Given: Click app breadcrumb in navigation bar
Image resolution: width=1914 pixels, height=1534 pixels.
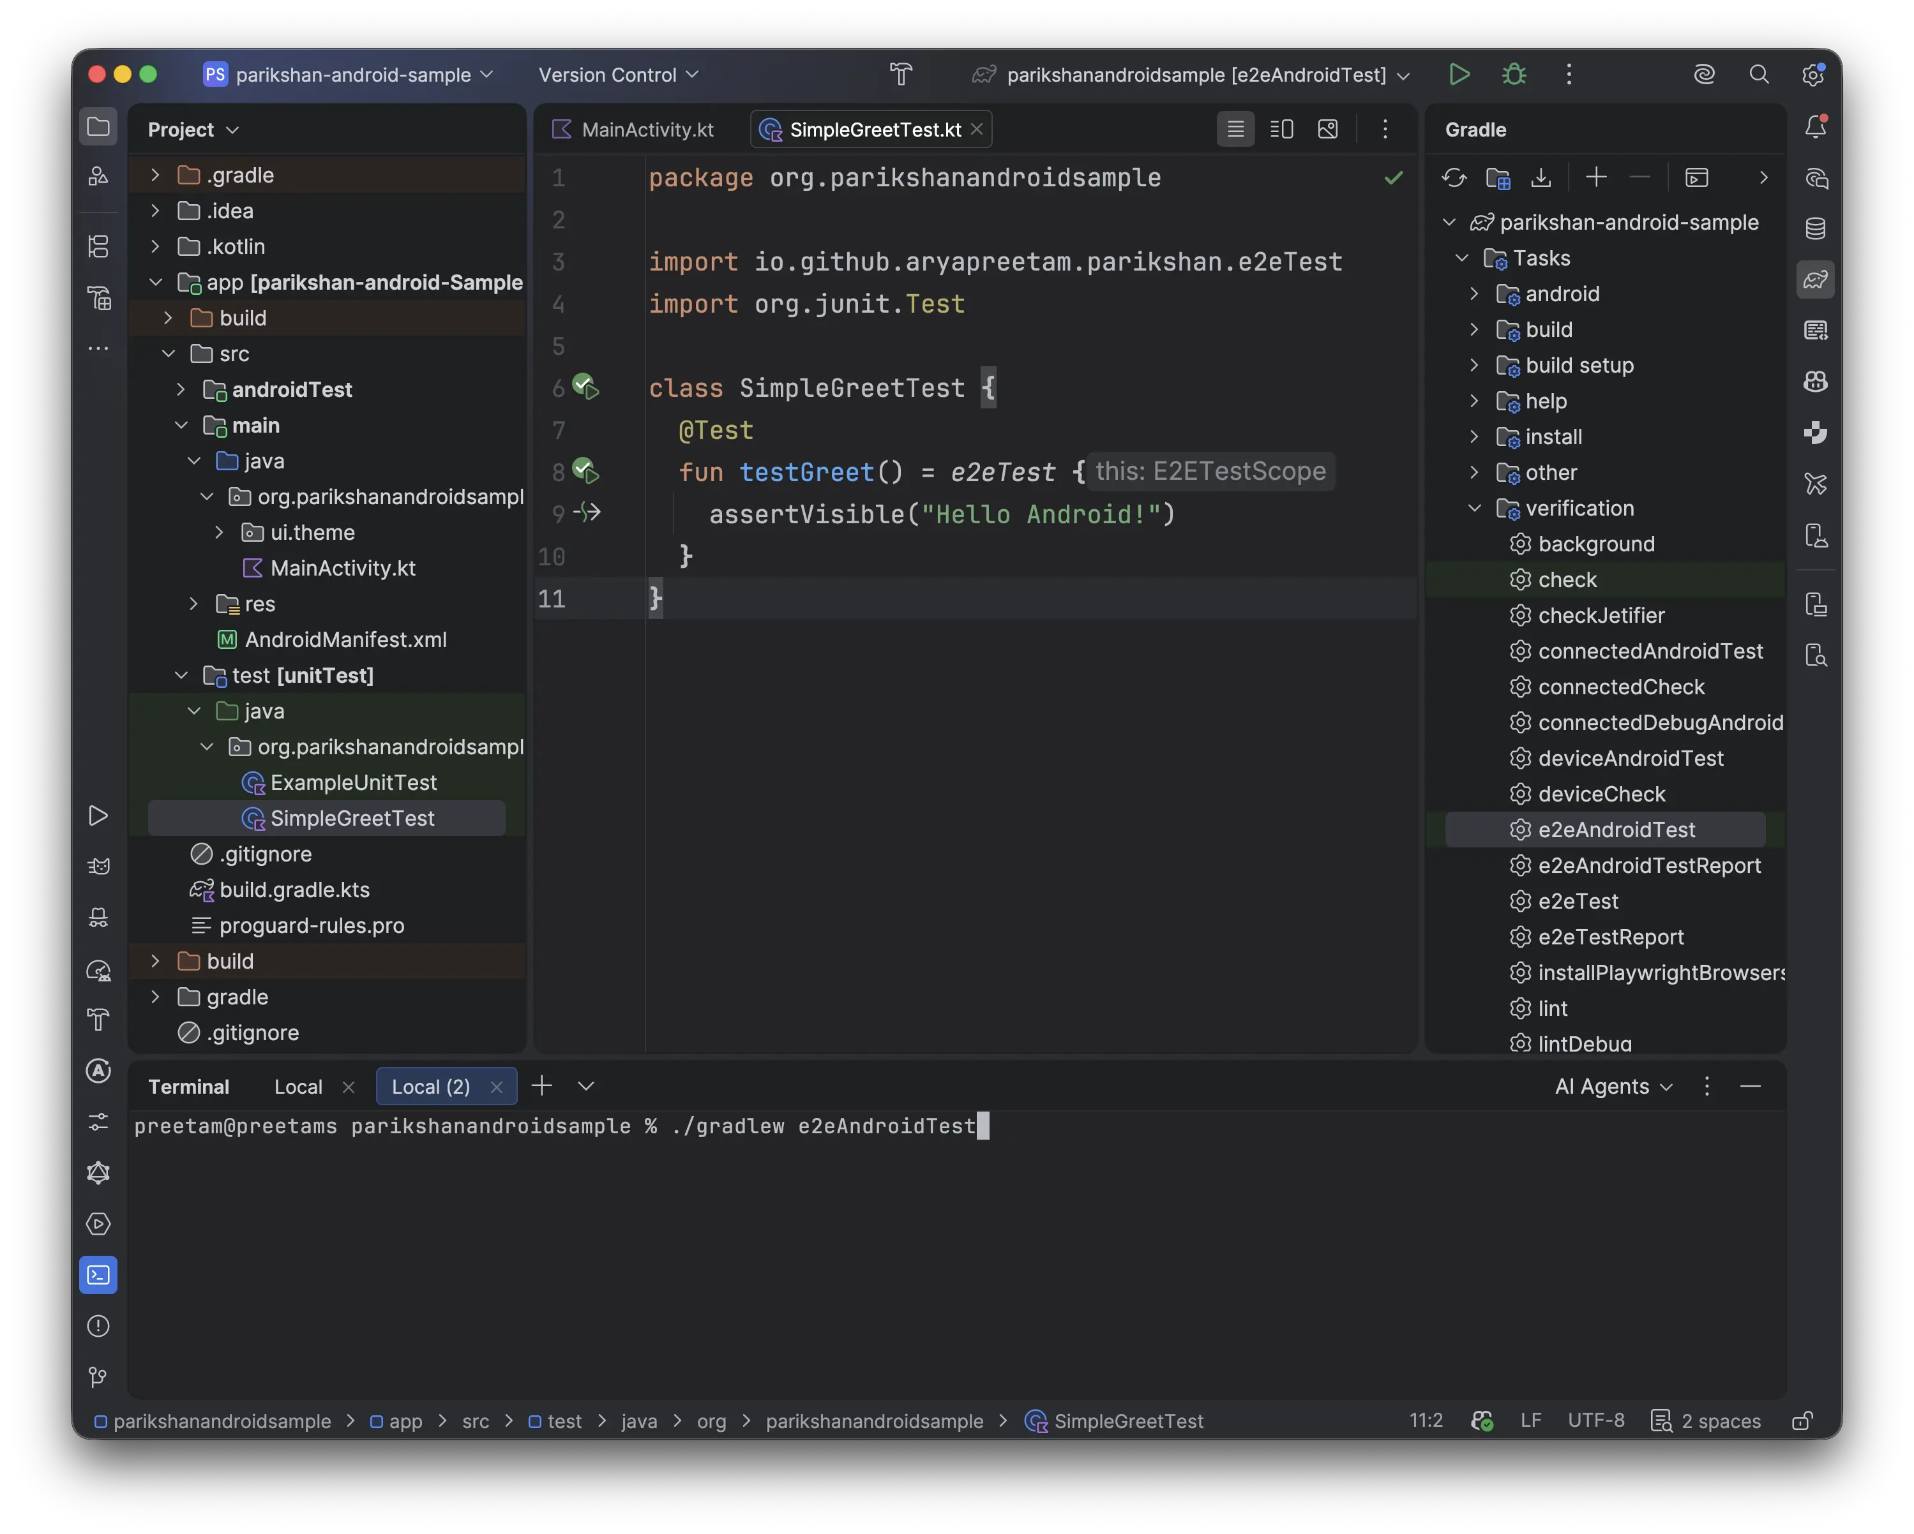Looking at the screenshot, I should tap(396, 1420).
